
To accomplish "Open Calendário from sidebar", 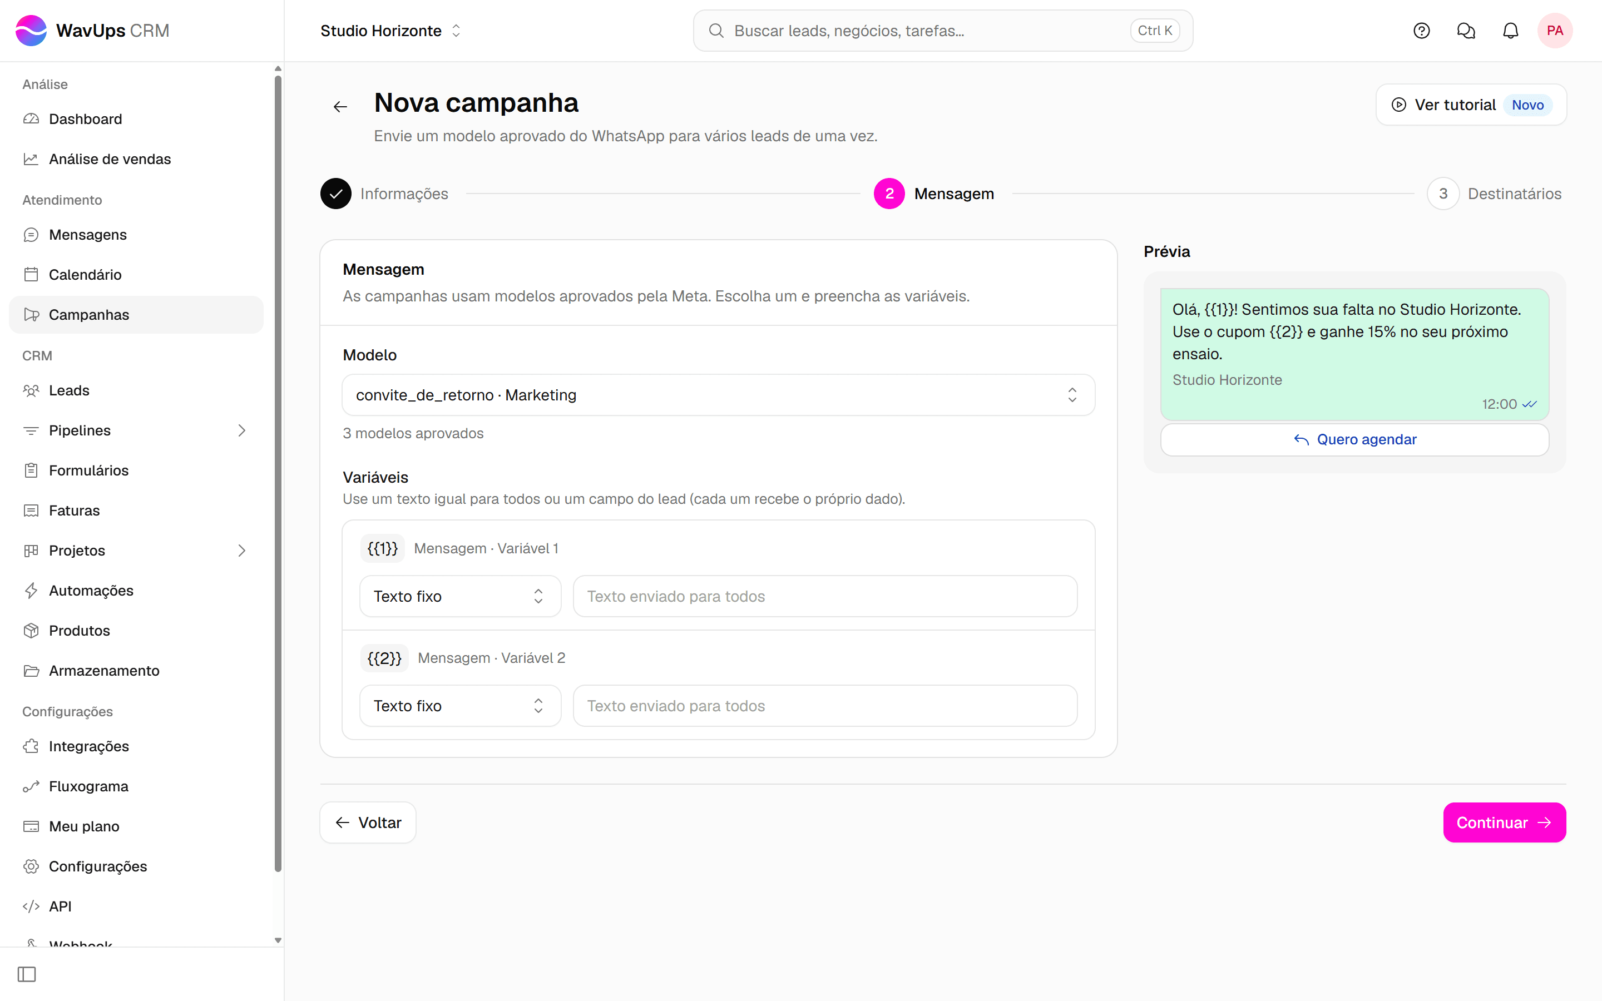I will pyautogui.click(x=136, y=275).
